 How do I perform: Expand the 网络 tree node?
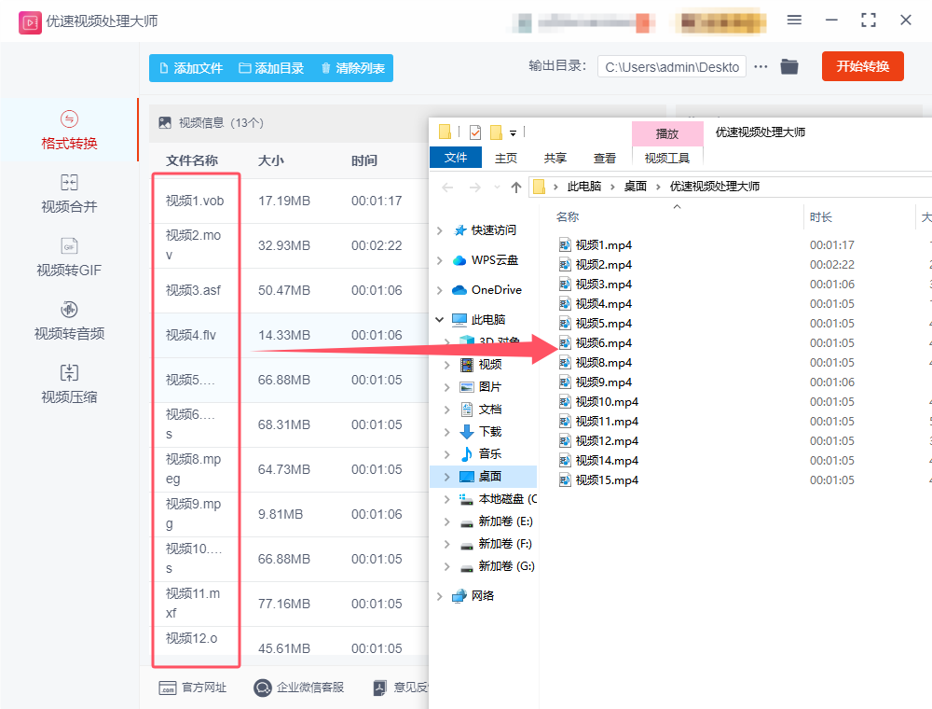439,595
